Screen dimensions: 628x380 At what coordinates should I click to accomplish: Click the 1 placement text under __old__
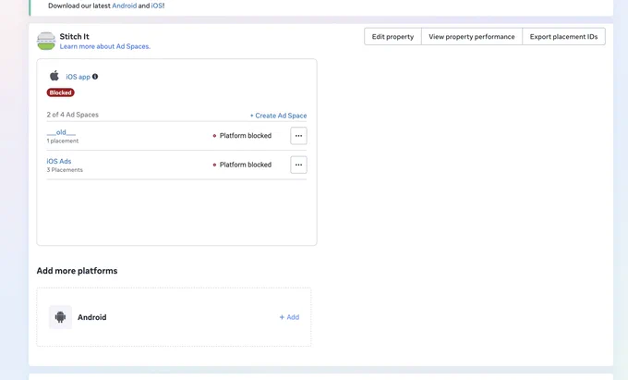click(63, 141)
